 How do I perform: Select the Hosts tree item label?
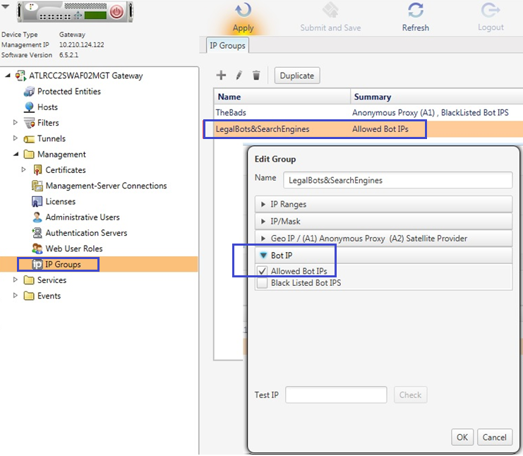pyautogui.click(x=48, y=107)
